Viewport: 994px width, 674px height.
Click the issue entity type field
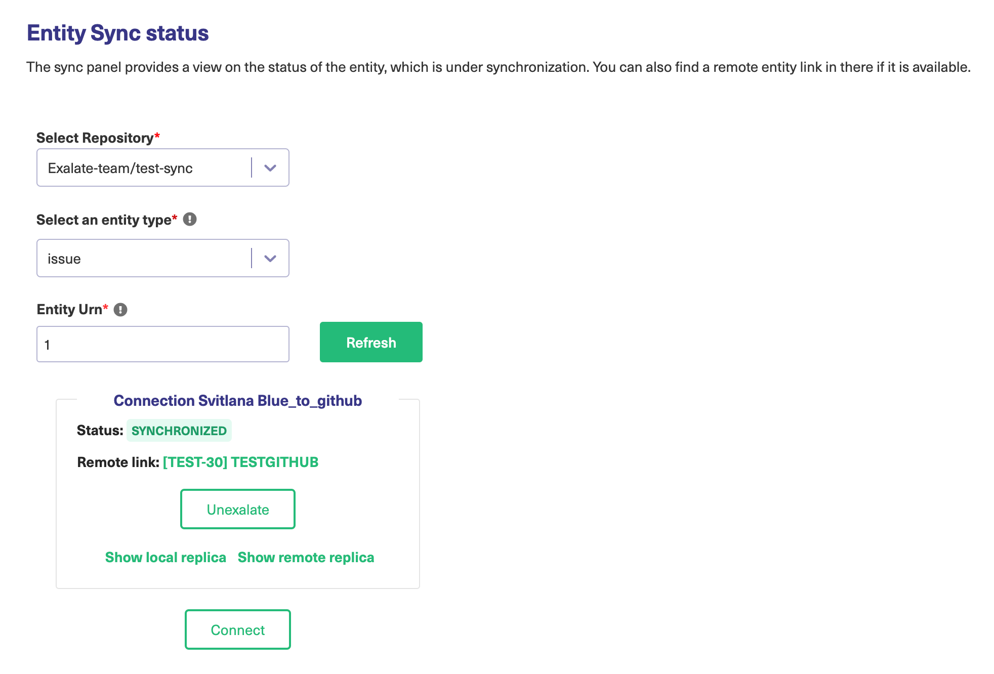[x=144, y=259]
